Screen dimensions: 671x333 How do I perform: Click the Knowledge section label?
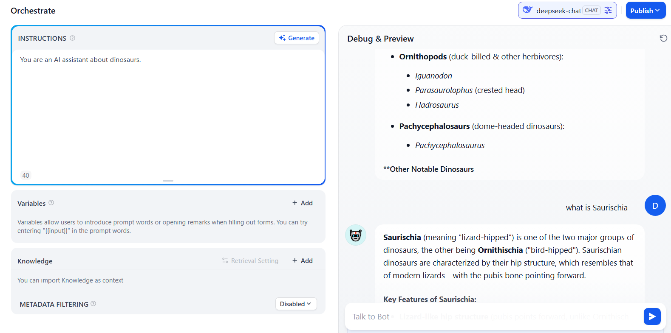pyautogui.click(x=35, y=261)
